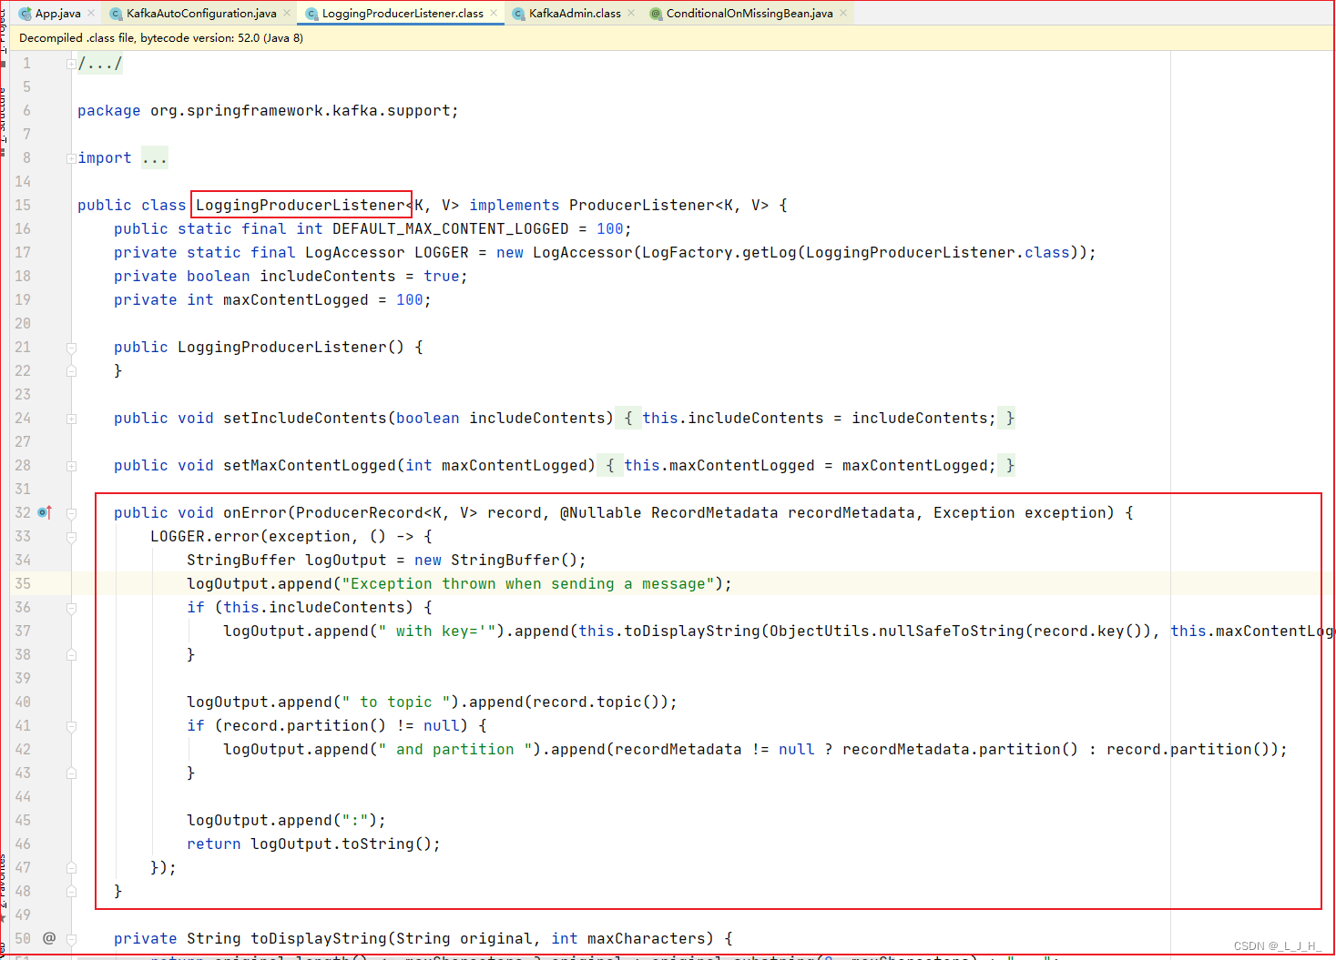Collapse the constructor fold marker on line 21

(71, 348)
